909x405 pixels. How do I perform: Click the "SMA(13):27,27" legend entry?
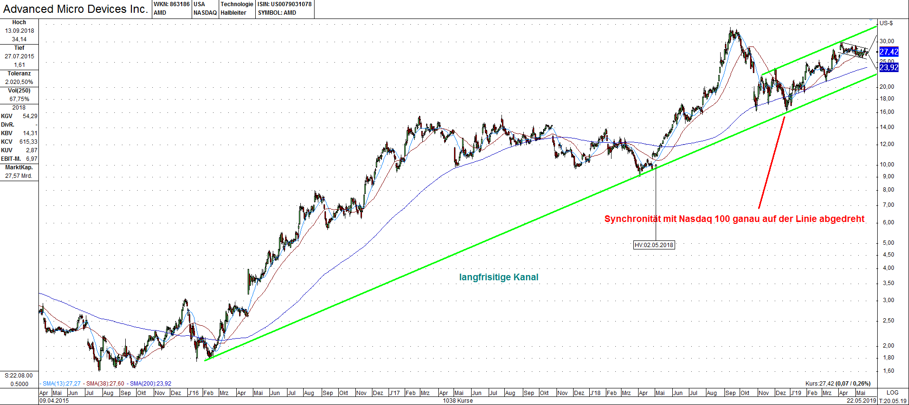tap(62, 384)
